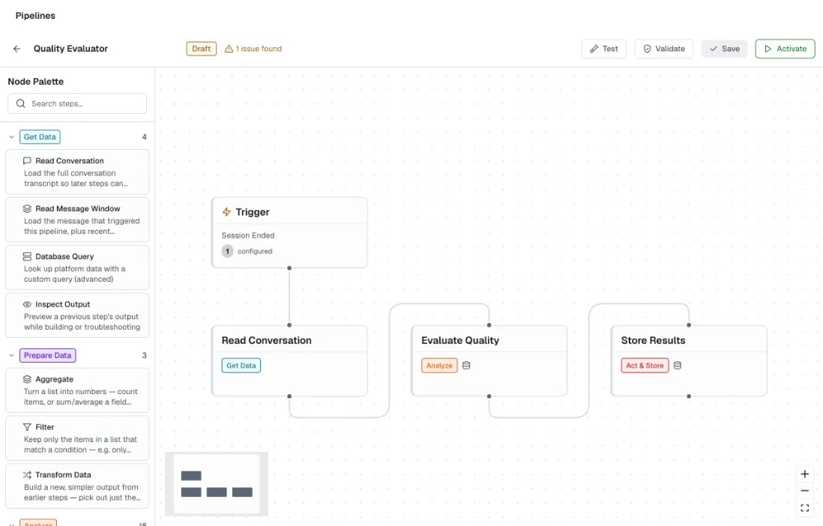Click the Act & Store tag in Store Results
The width and height of the screenshot is (823, 526).
tap(645, 366)
